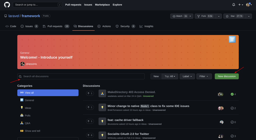Expand the plus create-new menu
This screenshot has height=140, width=256.
[241, 5]
